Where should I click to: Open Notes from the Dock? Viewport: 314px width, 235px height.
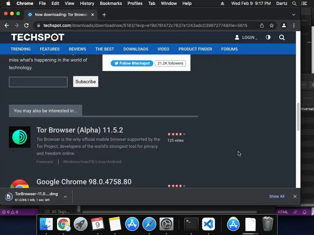pos(115,224)
